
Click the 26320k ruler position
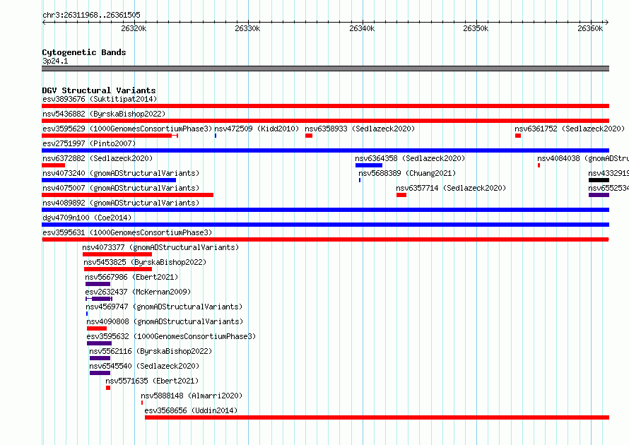click(134, 28)
